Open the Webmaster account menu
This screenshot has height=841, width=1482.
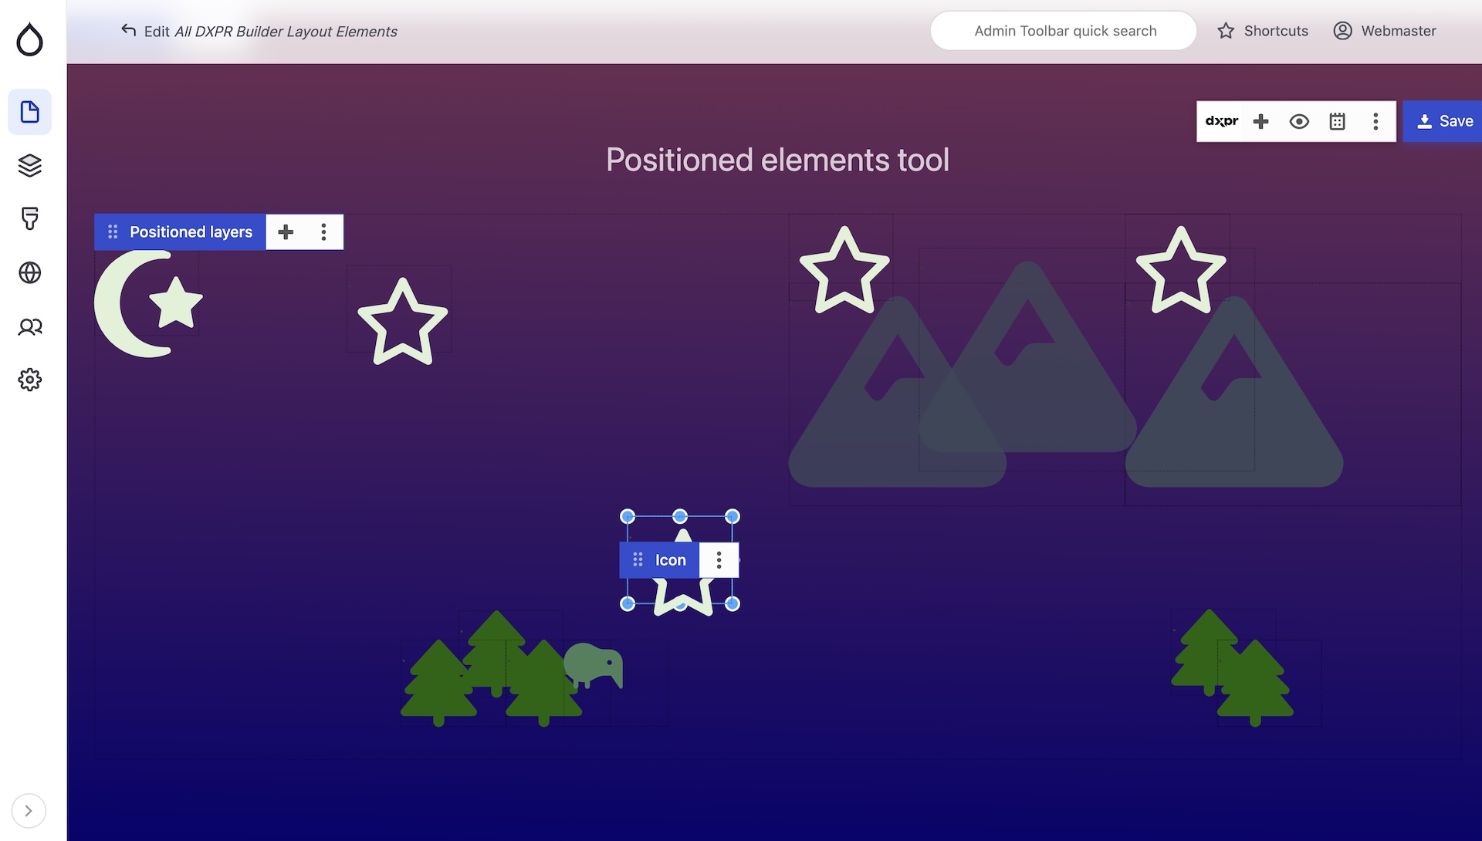click(1386, 31)
